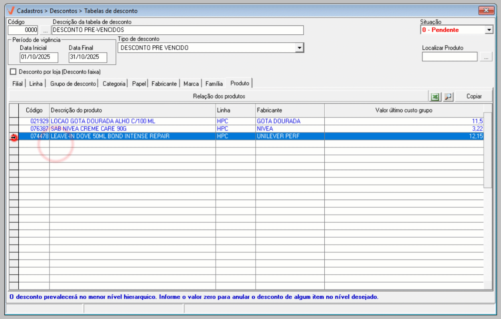Select the Fabricante tab
Screen dimensions: 501x319
coord(164,84)
